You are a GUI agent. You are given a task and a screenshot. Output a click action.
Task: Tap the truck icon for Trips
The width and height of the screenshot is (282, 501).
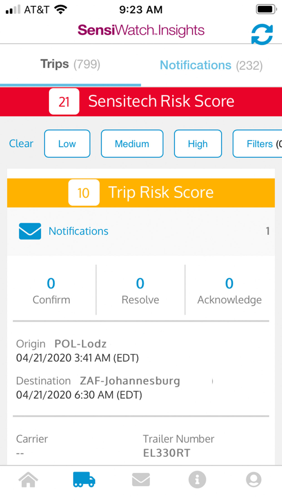(x=84, y=479)
